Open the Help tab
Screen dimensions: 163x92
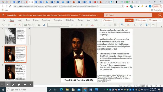[x=96, y=20]
